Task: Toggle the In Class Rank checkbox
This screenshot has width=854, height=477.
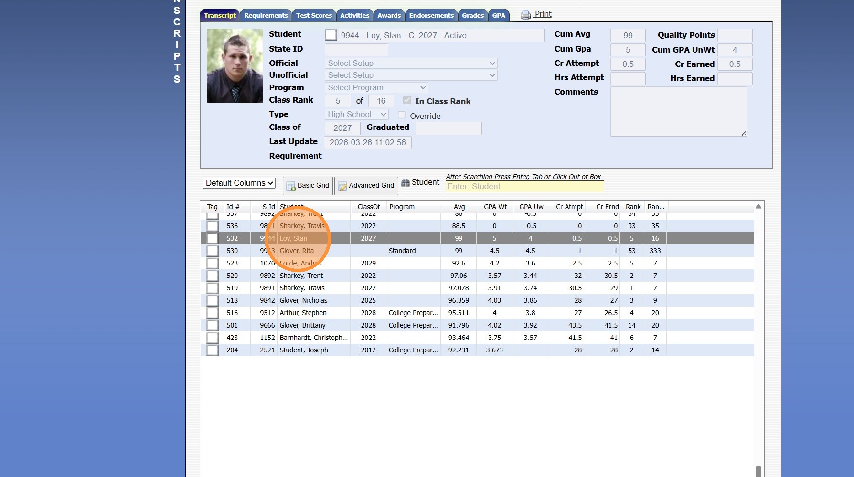Action: 407,100
